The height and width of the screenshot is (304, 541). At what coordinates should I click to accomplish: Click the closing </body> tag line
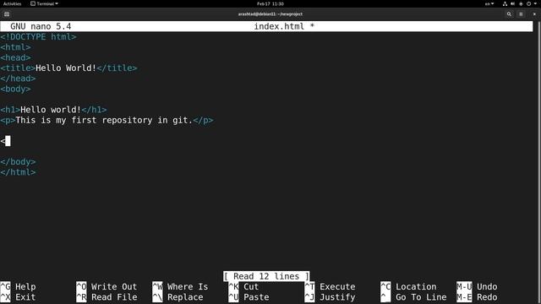tap(18, 161)
